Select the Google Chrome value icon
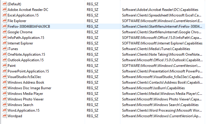This screenshot has height=124, width=208. point(4,32)
